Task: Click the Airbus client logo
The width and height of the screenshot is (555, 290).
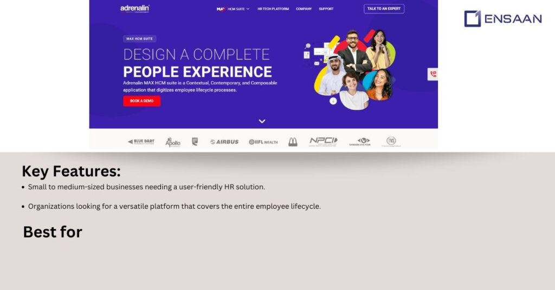Action: click(224, 142)
